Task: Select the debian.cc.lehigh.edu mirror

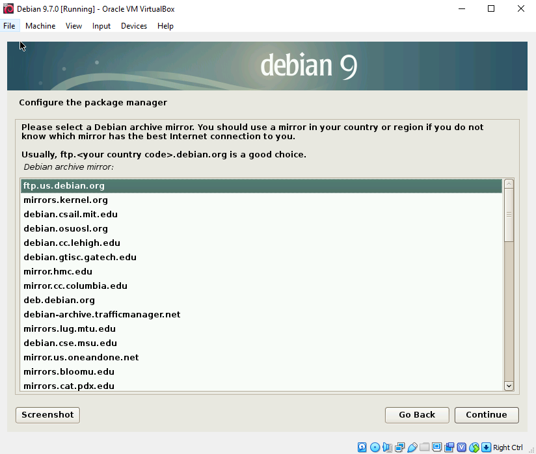Action: 261,243
